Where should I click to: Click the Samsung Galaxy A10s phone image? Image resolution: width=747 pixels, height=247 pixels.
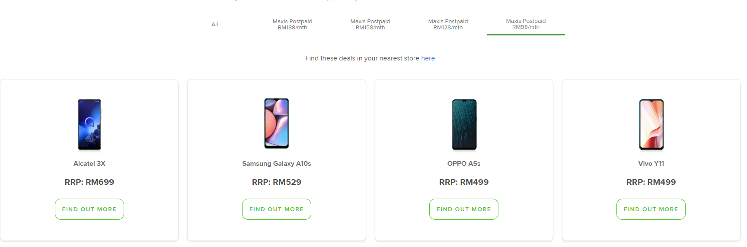tap(277, 123)
